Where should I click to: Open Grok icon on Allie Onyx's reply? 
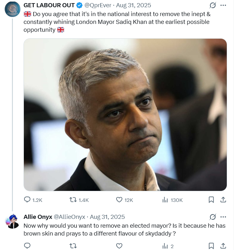pyautogui.click(x=213, y=217)
